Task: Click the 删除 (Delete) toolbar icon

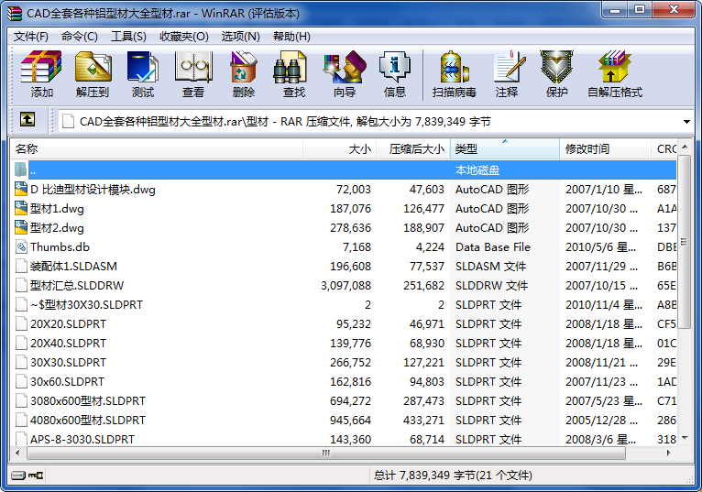Action: [x=244, y=74]
